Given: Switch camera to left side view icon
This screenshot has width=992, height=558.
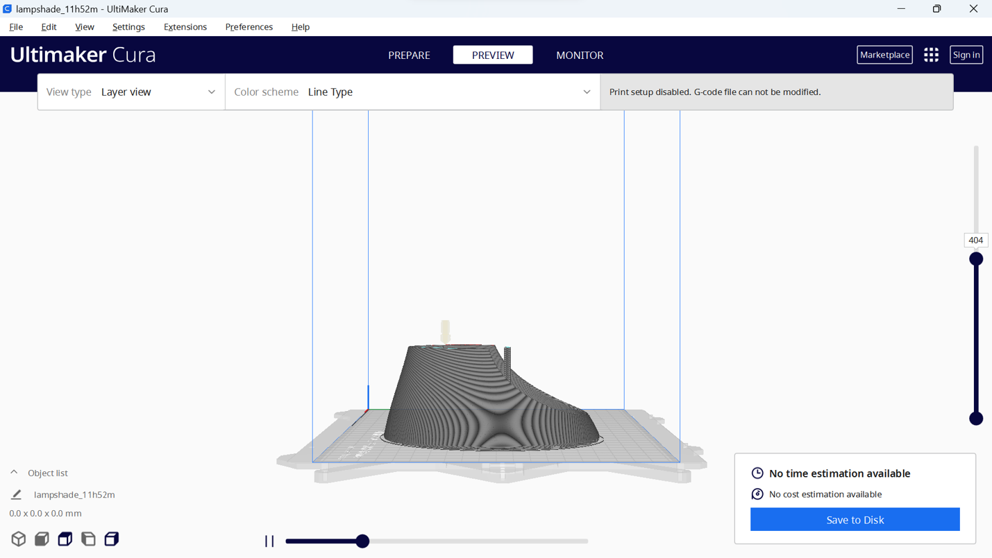Looking at the screenshot, I should pos(88,539).
